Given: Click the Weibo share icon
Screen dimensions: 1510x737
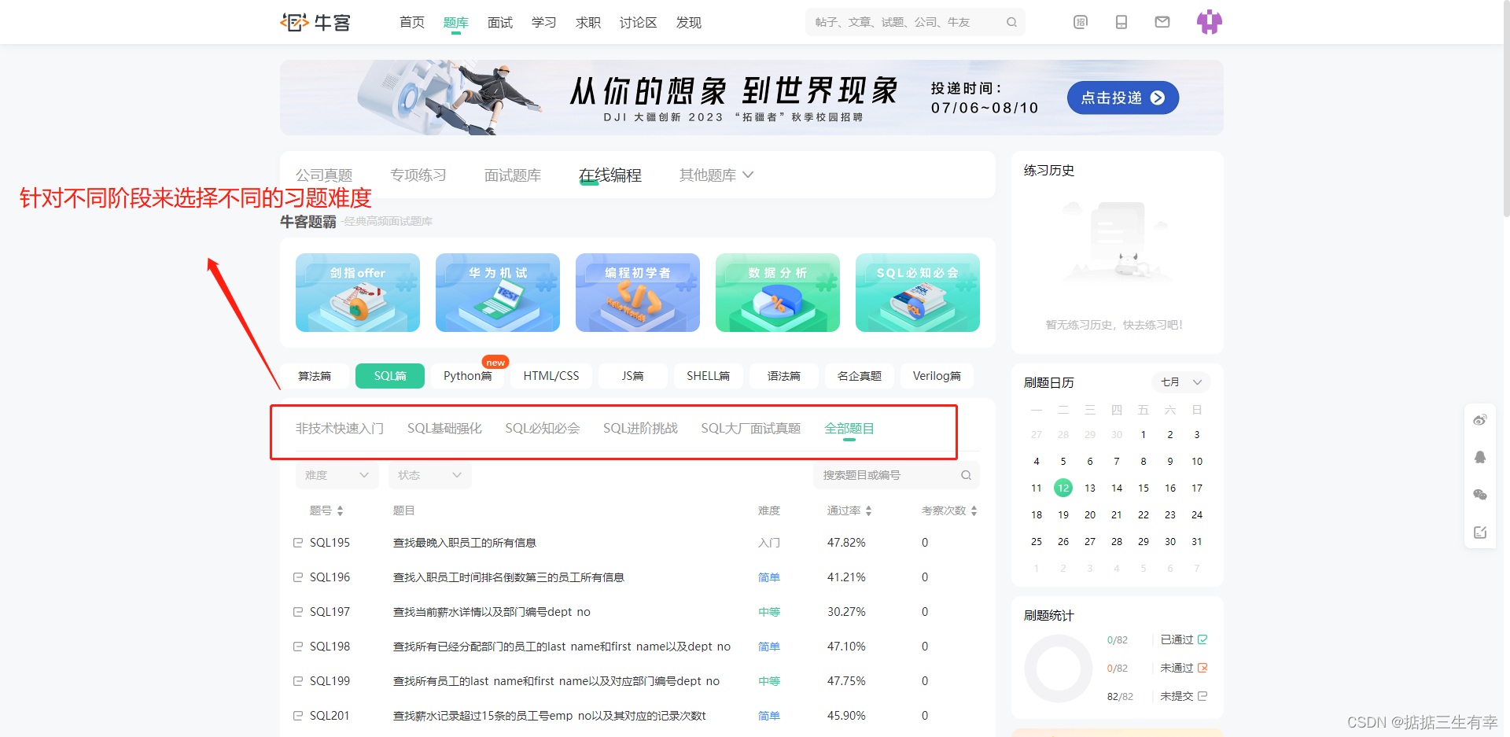Looking at the screenshot, I should [x=1480, y=420].
